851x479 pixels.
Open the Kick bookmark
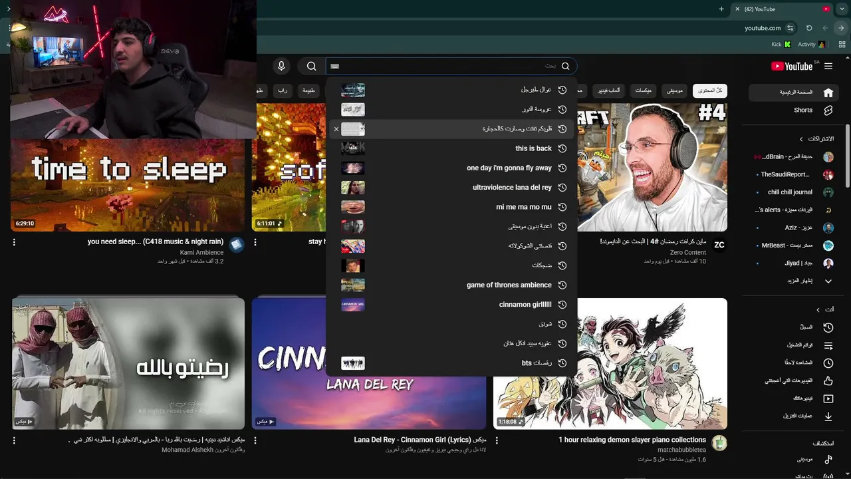(x=781, y=45)
